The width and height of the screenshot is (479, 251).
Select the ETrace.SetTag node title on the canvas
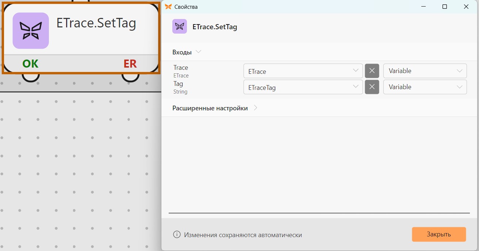pyautogui.click(x=96, y=23)
